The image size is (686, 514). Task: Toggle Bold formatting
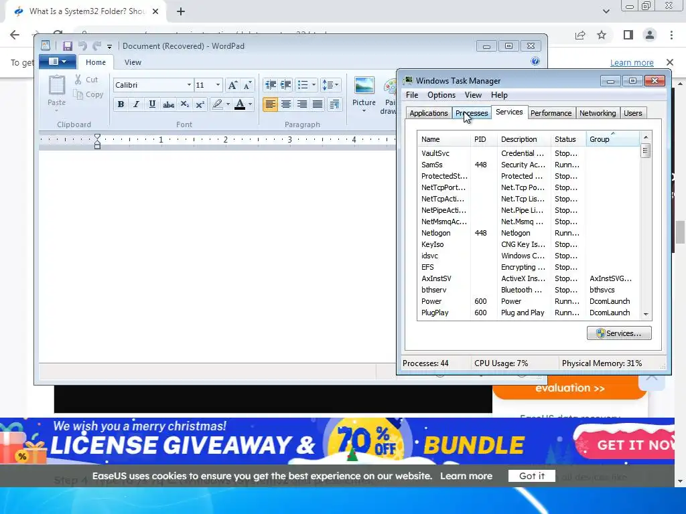click(x=121, y=104)
